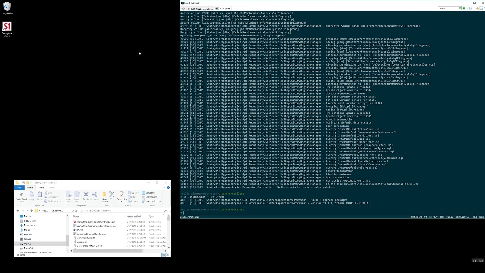Go up one folder level in Explorer
Screen dimensions: 485x273
pos(31,210)
